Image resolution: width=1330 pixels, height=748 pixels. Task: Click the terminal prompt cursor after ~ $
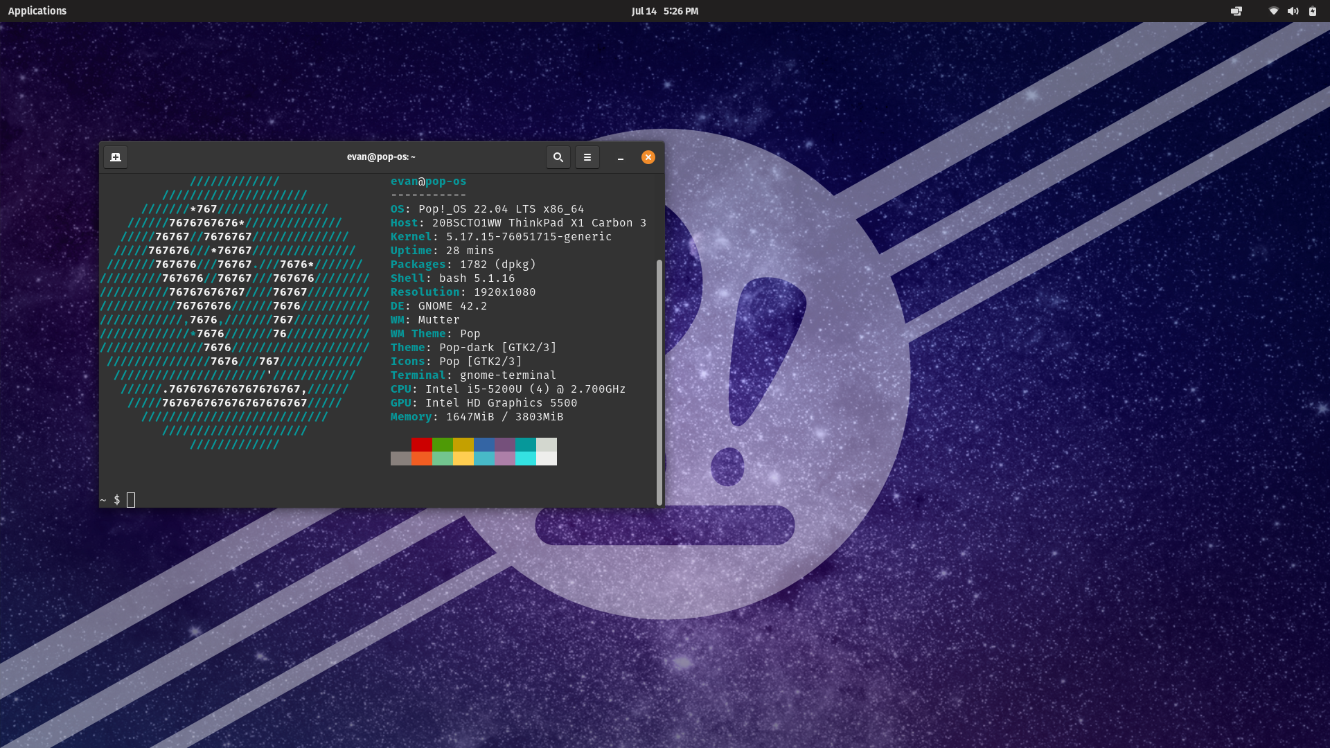pyautogui.click(x=131, y=500)
